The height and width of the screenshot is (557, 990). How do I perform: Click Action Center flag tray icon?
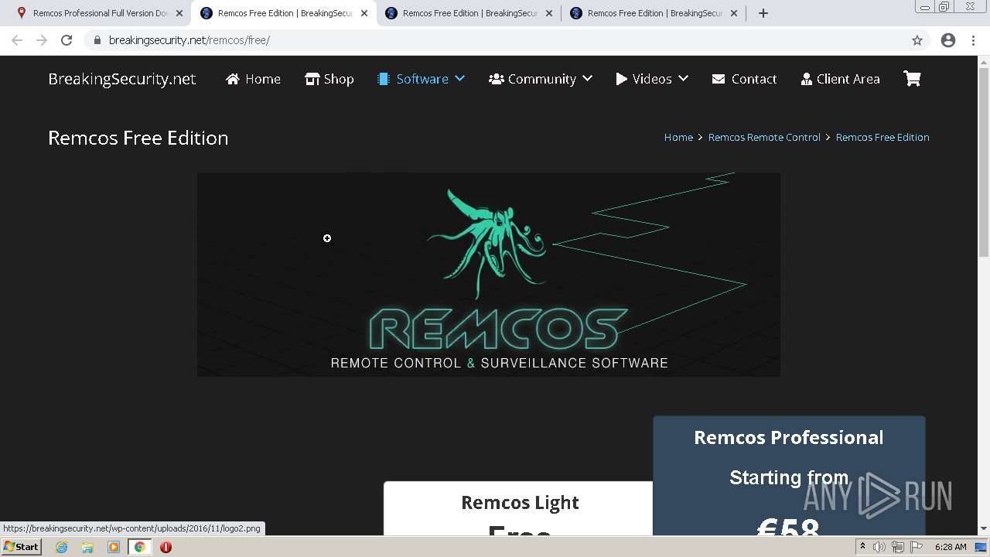coord(917,547)
